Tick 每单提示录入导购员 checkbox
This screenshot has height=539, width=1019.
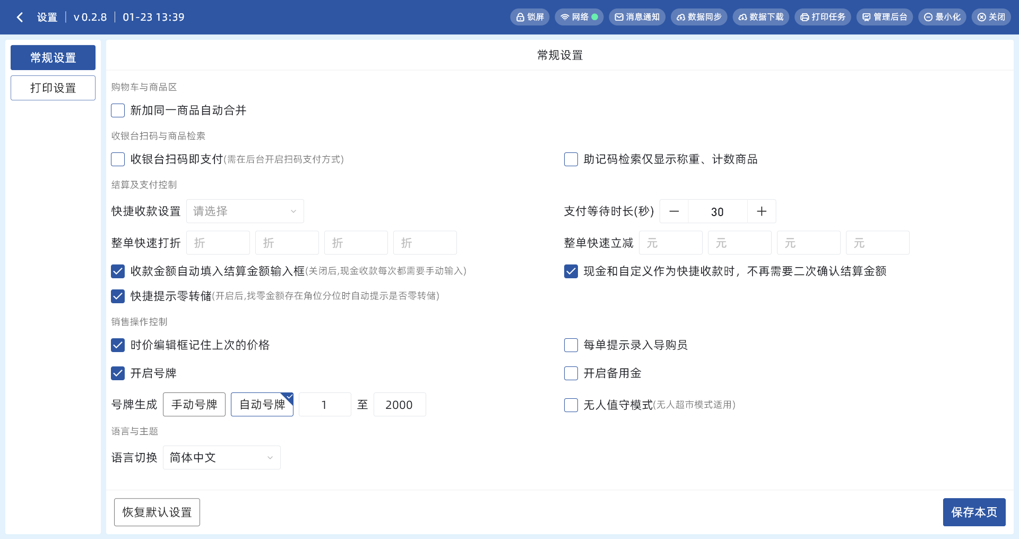(571, 345)
